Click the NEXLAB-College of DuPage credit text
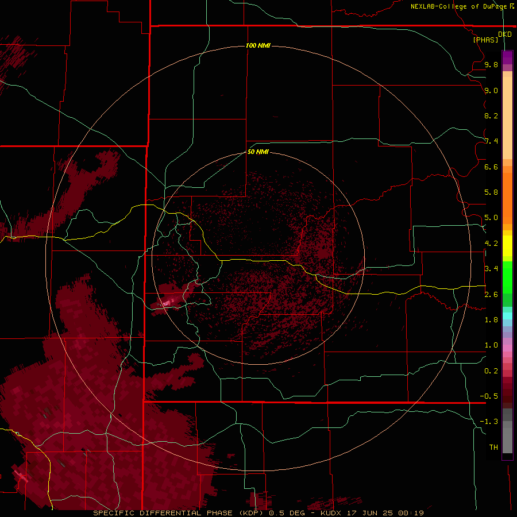 pyautogui.click(x=458, y=6)
